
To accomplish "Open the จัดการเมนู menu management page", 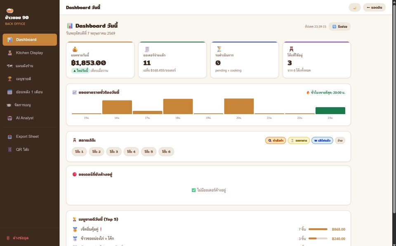I will (30, 105).
